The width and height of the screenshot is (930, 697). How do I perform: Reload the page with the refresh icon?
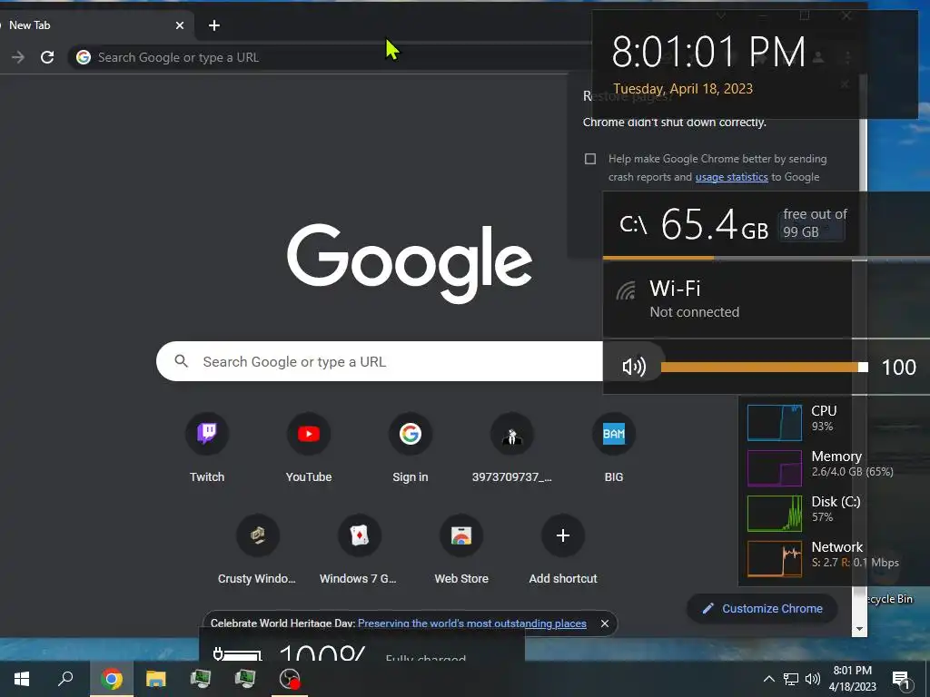(47, 57)
